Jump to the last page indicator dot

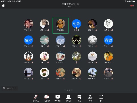click(x=72, y=90)
